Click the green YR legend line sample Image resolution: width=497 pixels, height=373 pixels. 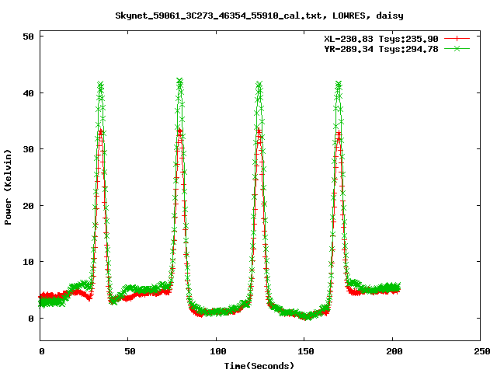[x=457, y=49]
